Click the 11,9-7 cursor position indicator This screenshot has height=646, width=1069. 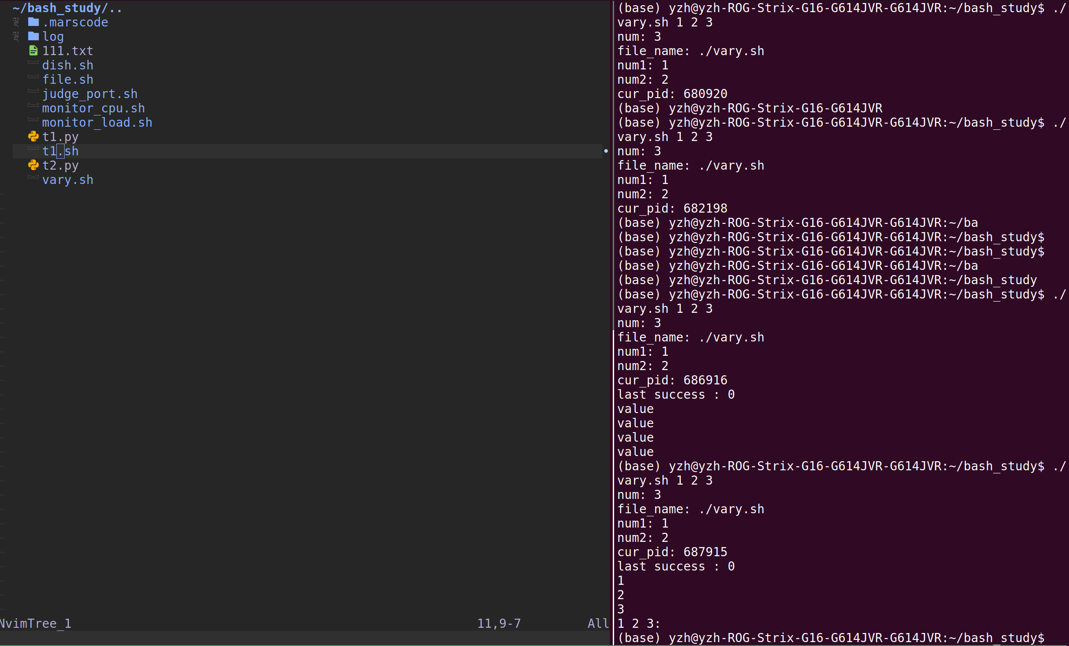coord(499,623)
